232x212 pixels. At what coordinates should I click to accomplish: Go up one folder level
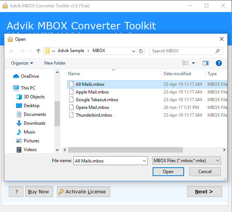[38, 51]
